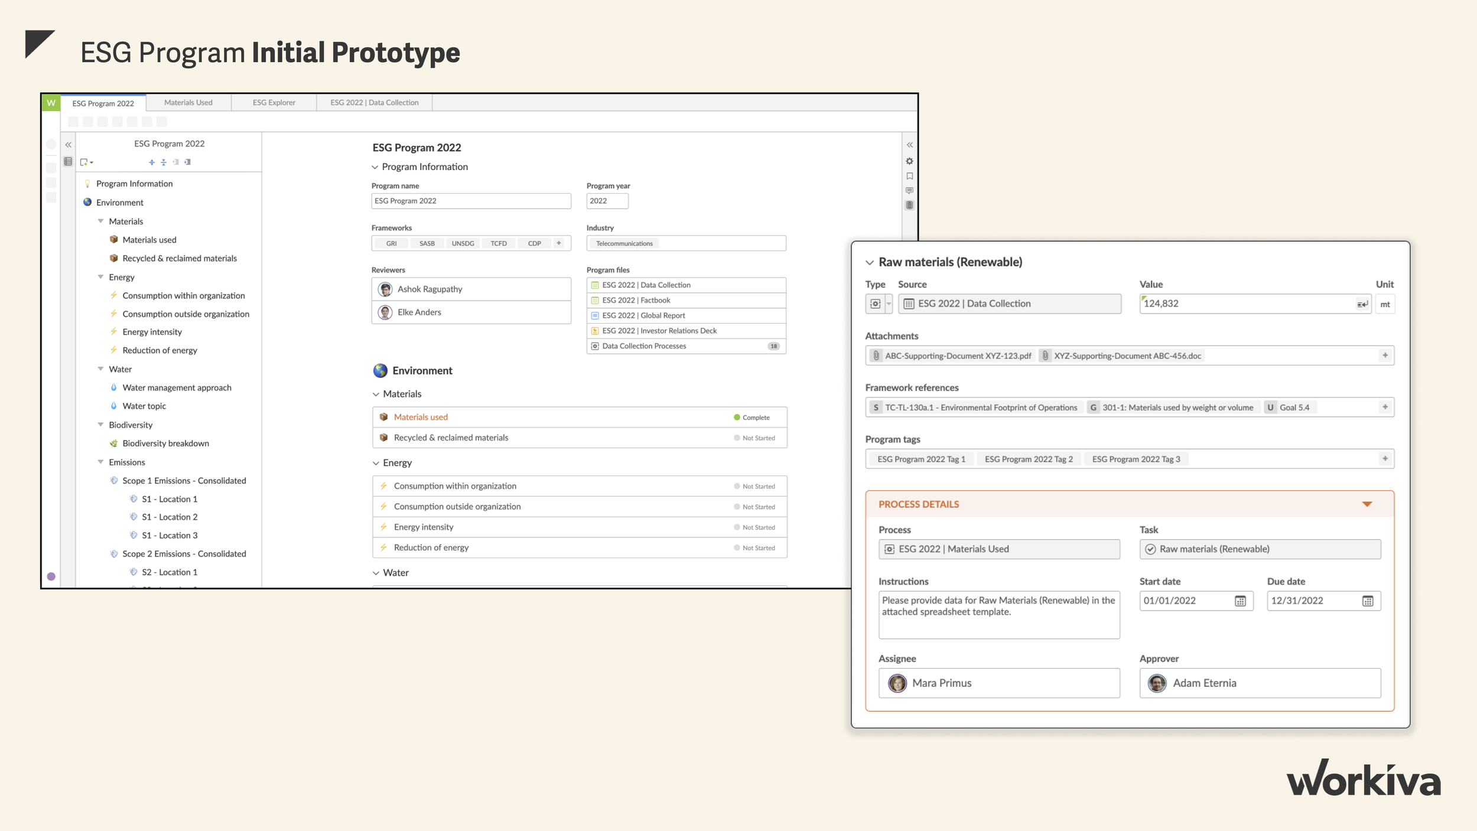Select Biodiversity breakdown in outline
This screenshot has height=831, width=1477.
(x=165, y=443)
